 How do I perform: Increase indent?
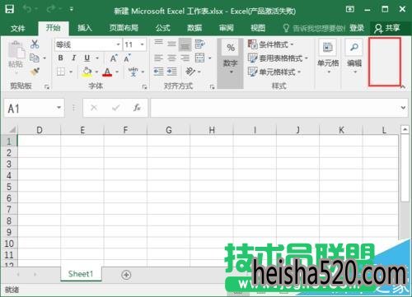coord(172,72)
